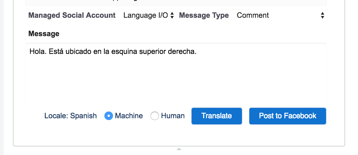The image size is (358, 155).
Task: Click the Translate button
Action: pos(216,116)
